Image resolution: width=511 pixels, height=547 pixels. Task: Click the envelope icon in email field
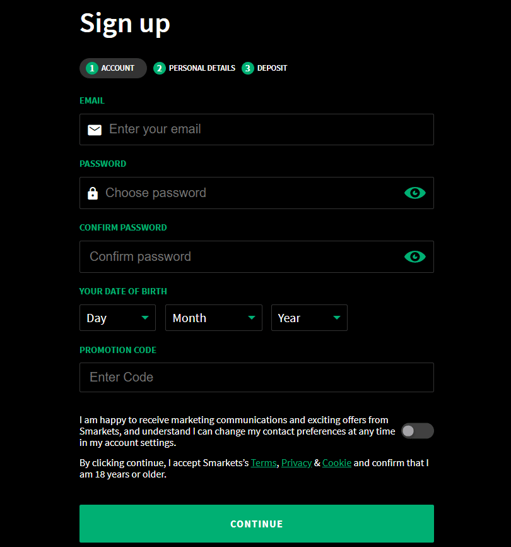tap(95, 129)
